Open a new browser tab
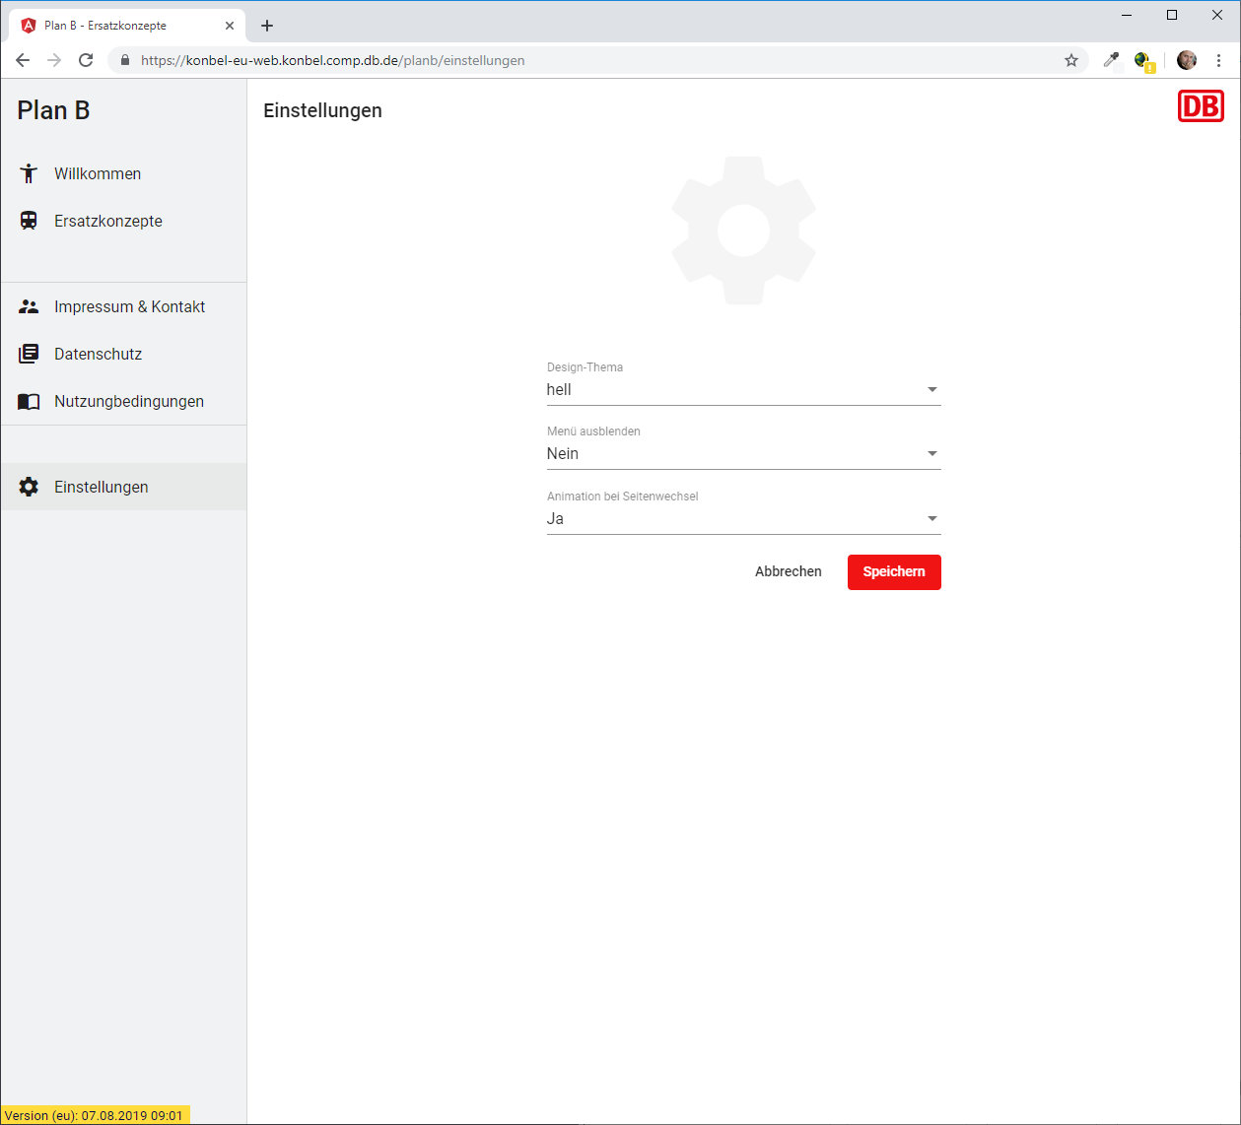This screenshot has width=1241, height=1125. (x=267, y=26)
